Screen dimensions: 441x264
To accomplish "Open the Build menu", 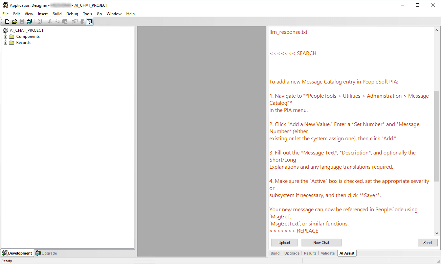I will [x=57, y=14].
